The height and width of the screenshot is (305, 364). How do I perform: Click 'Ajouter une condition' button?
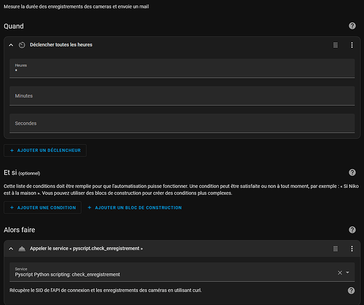tap(43, 207)
